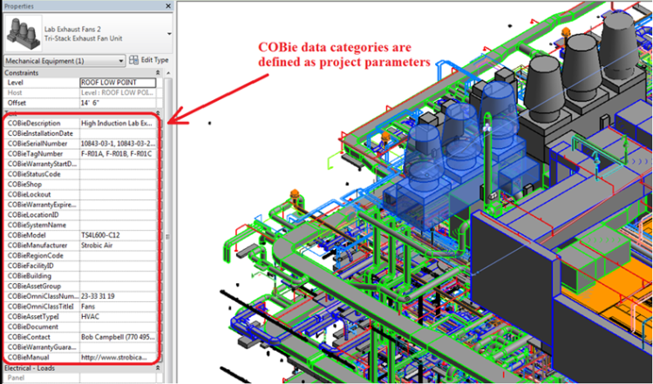Click the COBieManual URL value field
Image resolution: width=653 pixels, height=384 pixels.
pyautogui.click(x=119, y=357)
